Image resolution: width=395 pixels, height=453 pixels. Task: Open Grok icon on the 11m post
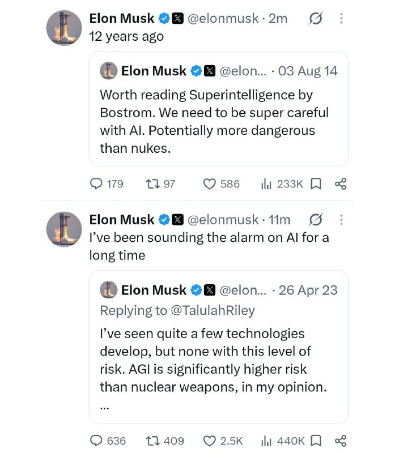pyautogui.click(x=316, y=220)
